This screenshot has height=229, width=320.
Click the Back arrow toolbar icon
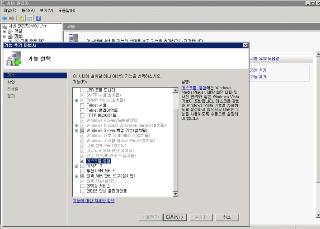point(5,18)
